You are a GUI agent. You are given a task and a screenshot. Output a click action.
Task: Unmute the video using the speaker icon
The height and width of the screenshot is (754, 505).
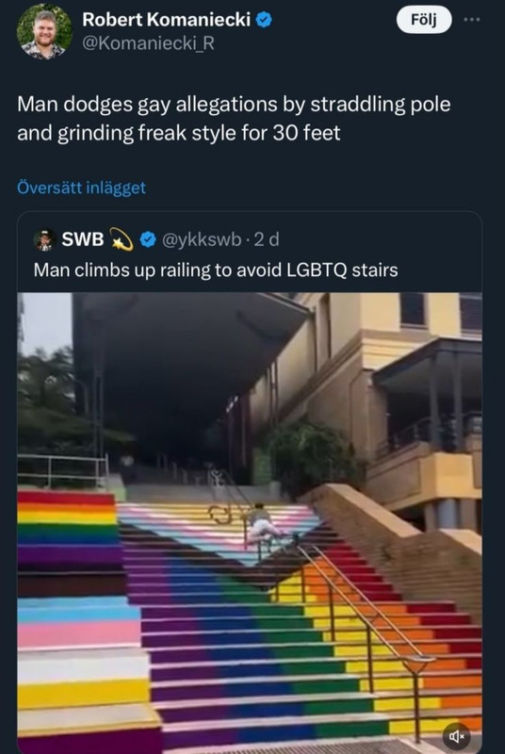click(x=456, y=736)
